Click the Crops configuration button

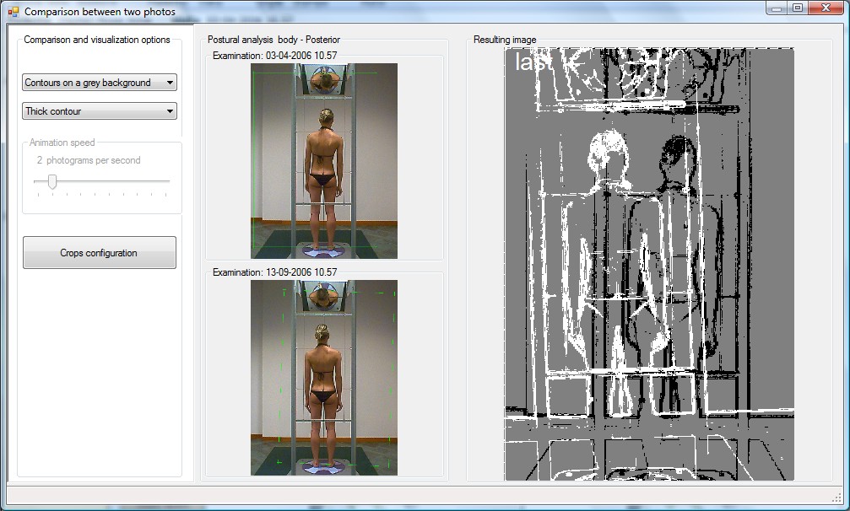(100, 252)
